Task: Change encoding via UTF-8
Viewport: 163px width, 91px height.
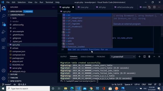Action: 137,84
